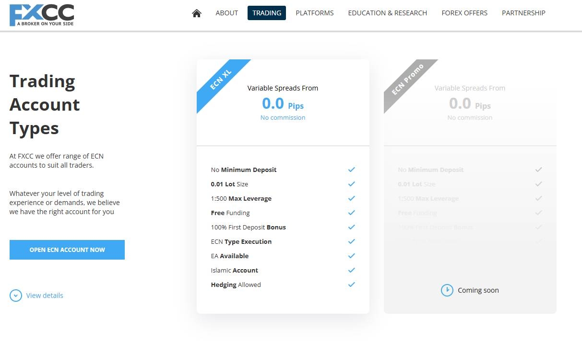Open the PARTNERSHIP menu
Viewport: 582px width, 342px height.
[523, 13]
